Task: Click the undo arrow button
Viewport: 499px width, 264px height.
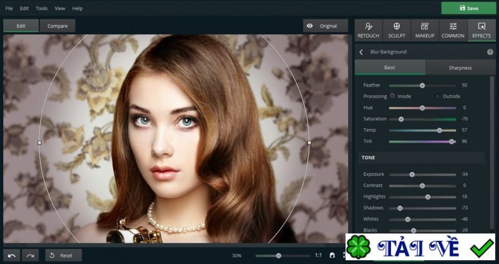Action: pos(12,255)
